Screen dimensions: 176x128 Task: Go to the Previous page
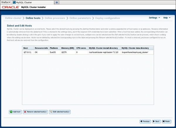(x=145, y=121)
